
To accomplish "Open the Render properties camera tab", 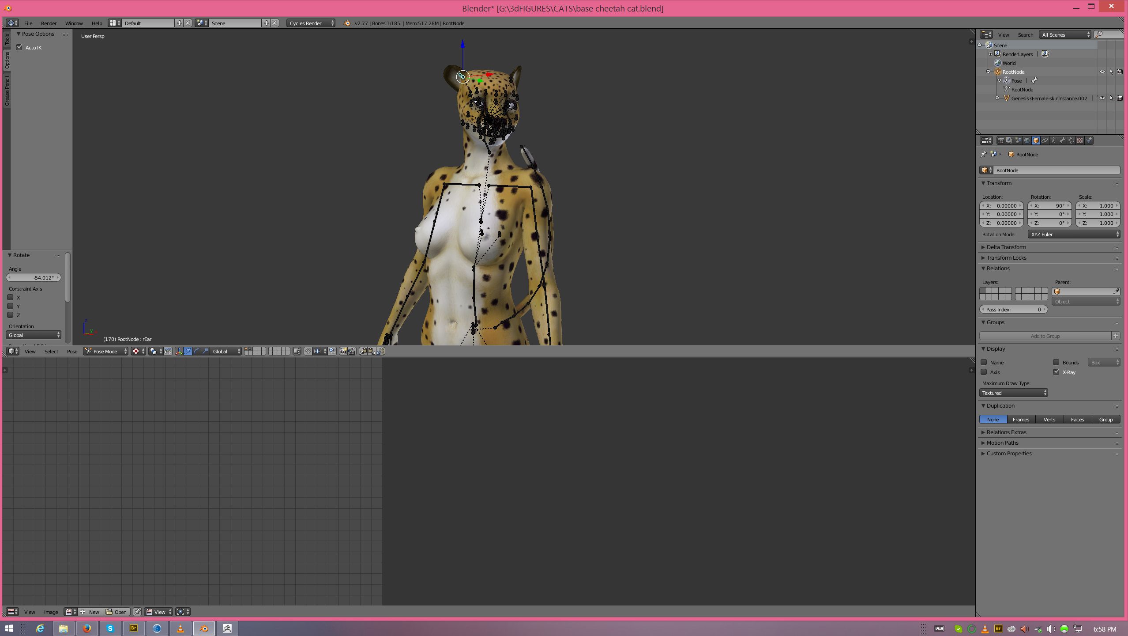I will [1001, 140].
